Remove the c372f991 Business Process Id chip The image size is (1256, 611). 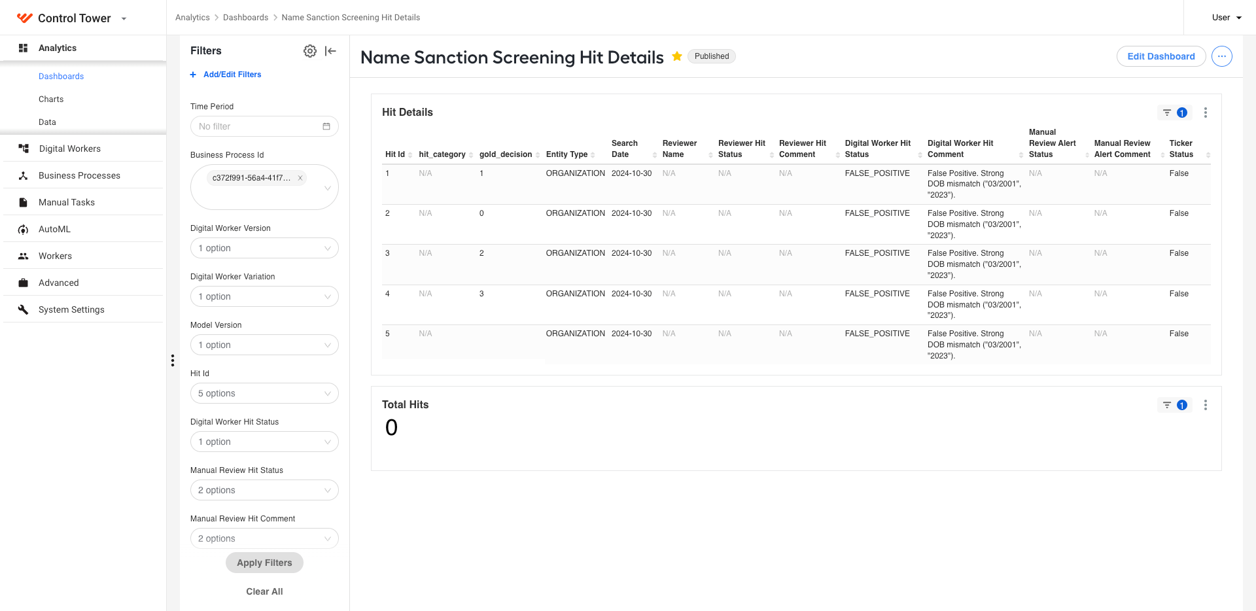point(300,178)
